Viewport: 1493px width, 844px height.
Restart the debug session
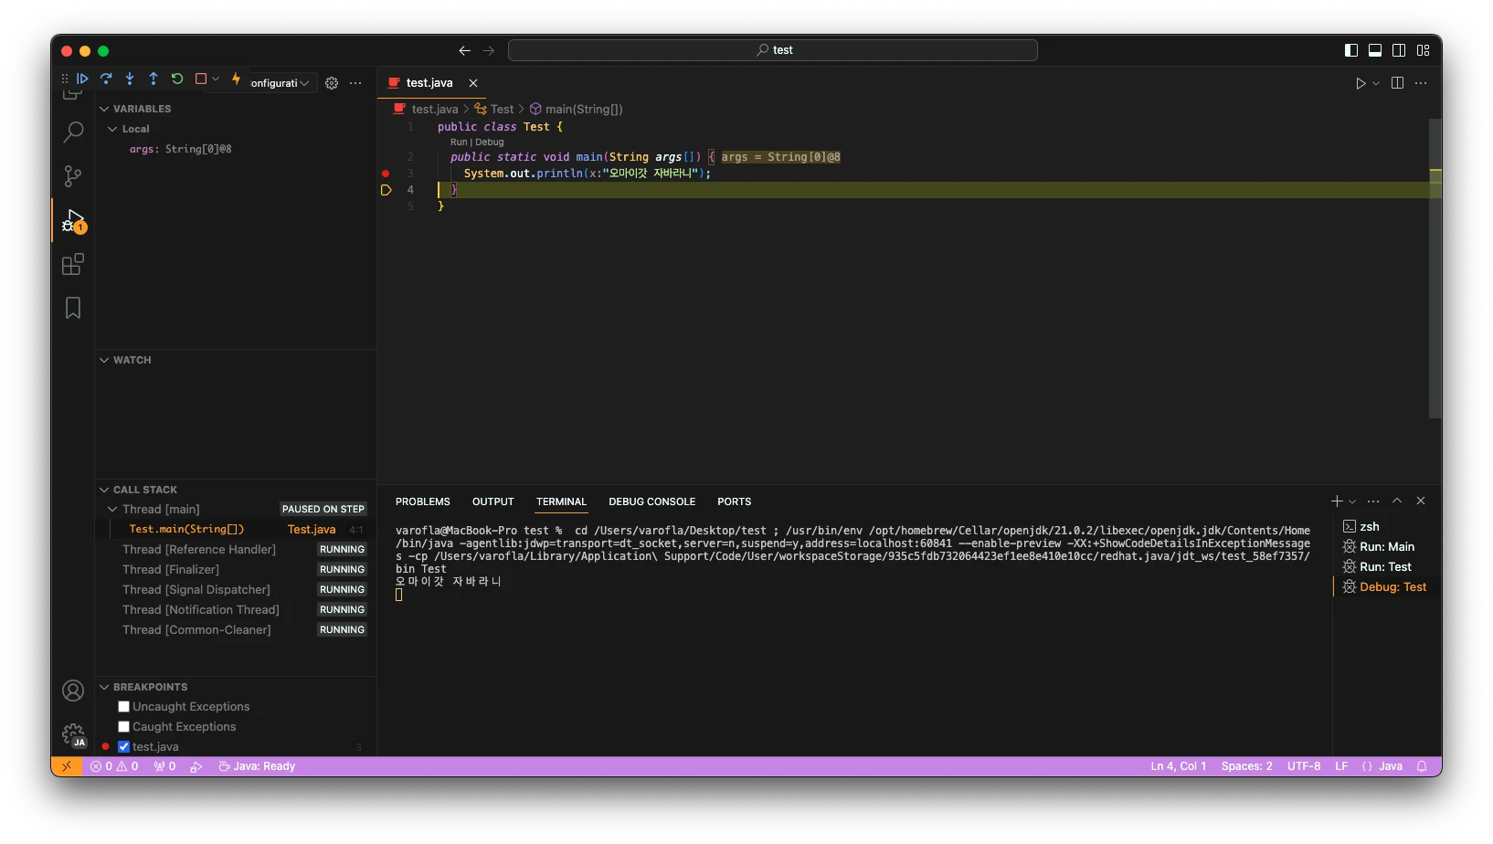(x=177, y=79)
